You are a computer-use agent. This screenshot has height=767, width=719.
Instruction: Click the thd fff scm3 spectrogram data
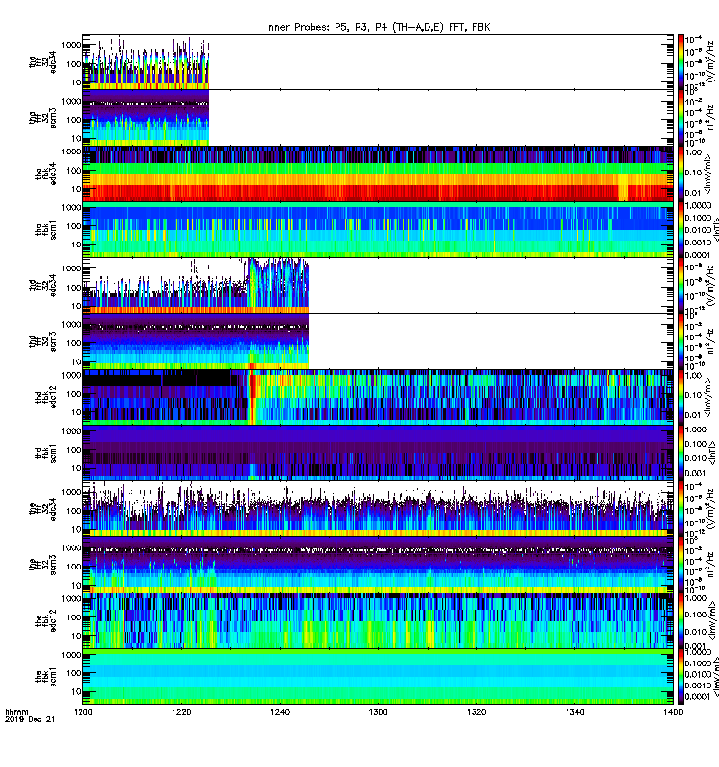196,341
